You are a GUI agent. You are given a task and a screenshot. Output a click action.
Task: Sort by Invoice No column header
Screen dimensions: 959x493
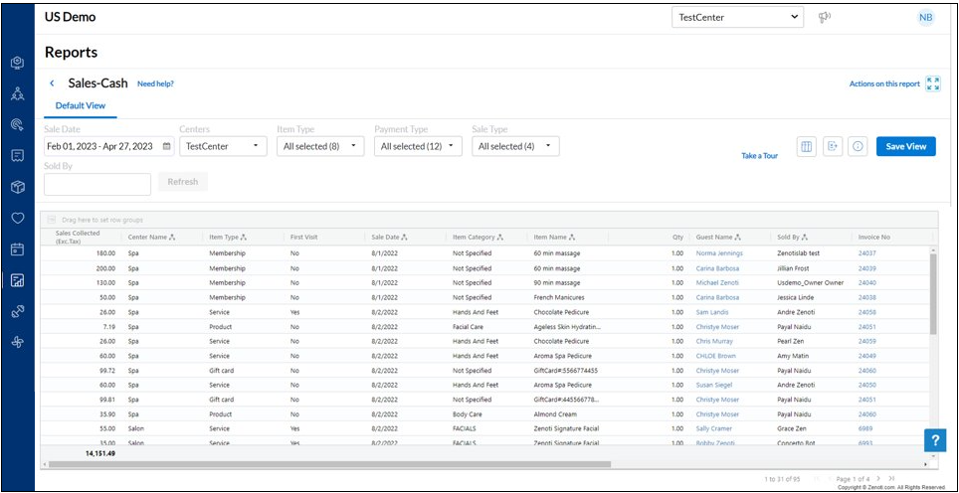874,237
